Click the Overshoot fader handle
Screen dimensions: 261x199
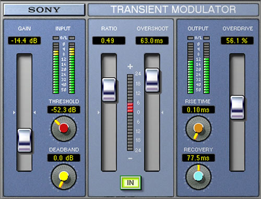(152, 80)
